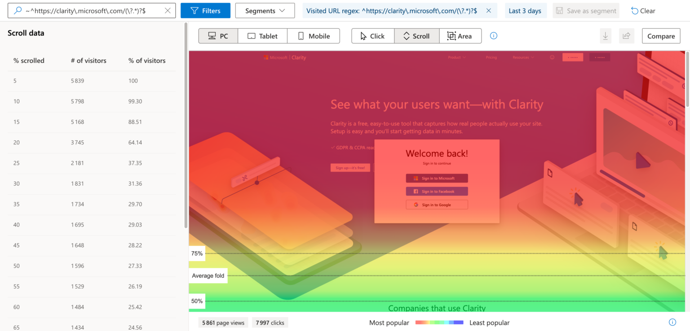
Task: Remove the Visited URL regex filter
Action: (489, 10)
